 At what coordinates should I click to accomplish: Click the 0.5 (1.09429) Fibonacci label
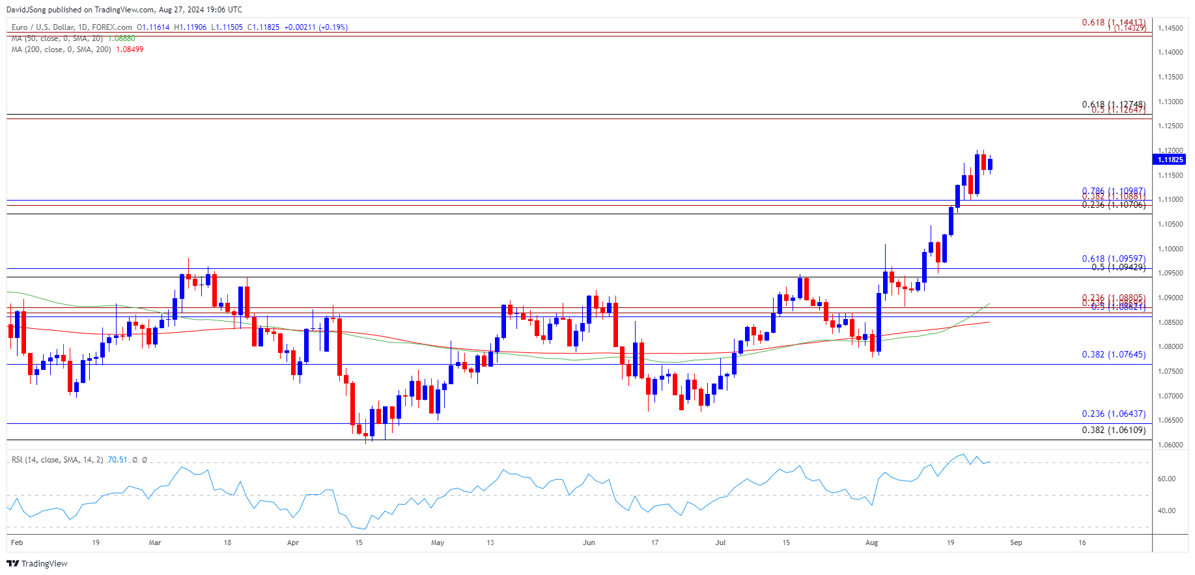pyautogui.click(x=1119, y=267)
